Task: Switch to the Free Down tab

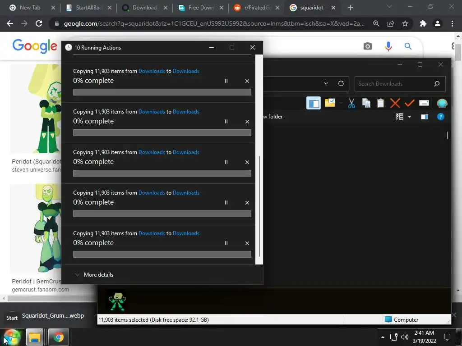Action: pos(201,8)
